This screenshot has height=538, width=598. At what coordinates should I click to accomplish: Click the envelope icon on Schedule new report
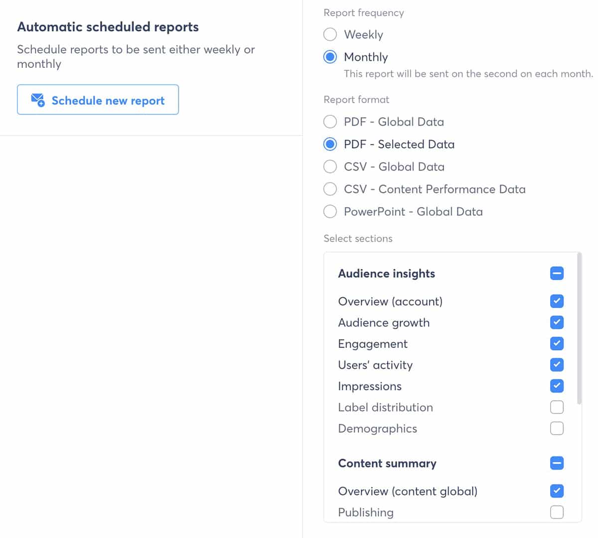tap(38, 100)
